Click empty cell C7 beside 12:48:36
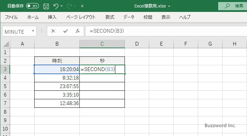The image size is (247, 136). click(x=102, y=103)
